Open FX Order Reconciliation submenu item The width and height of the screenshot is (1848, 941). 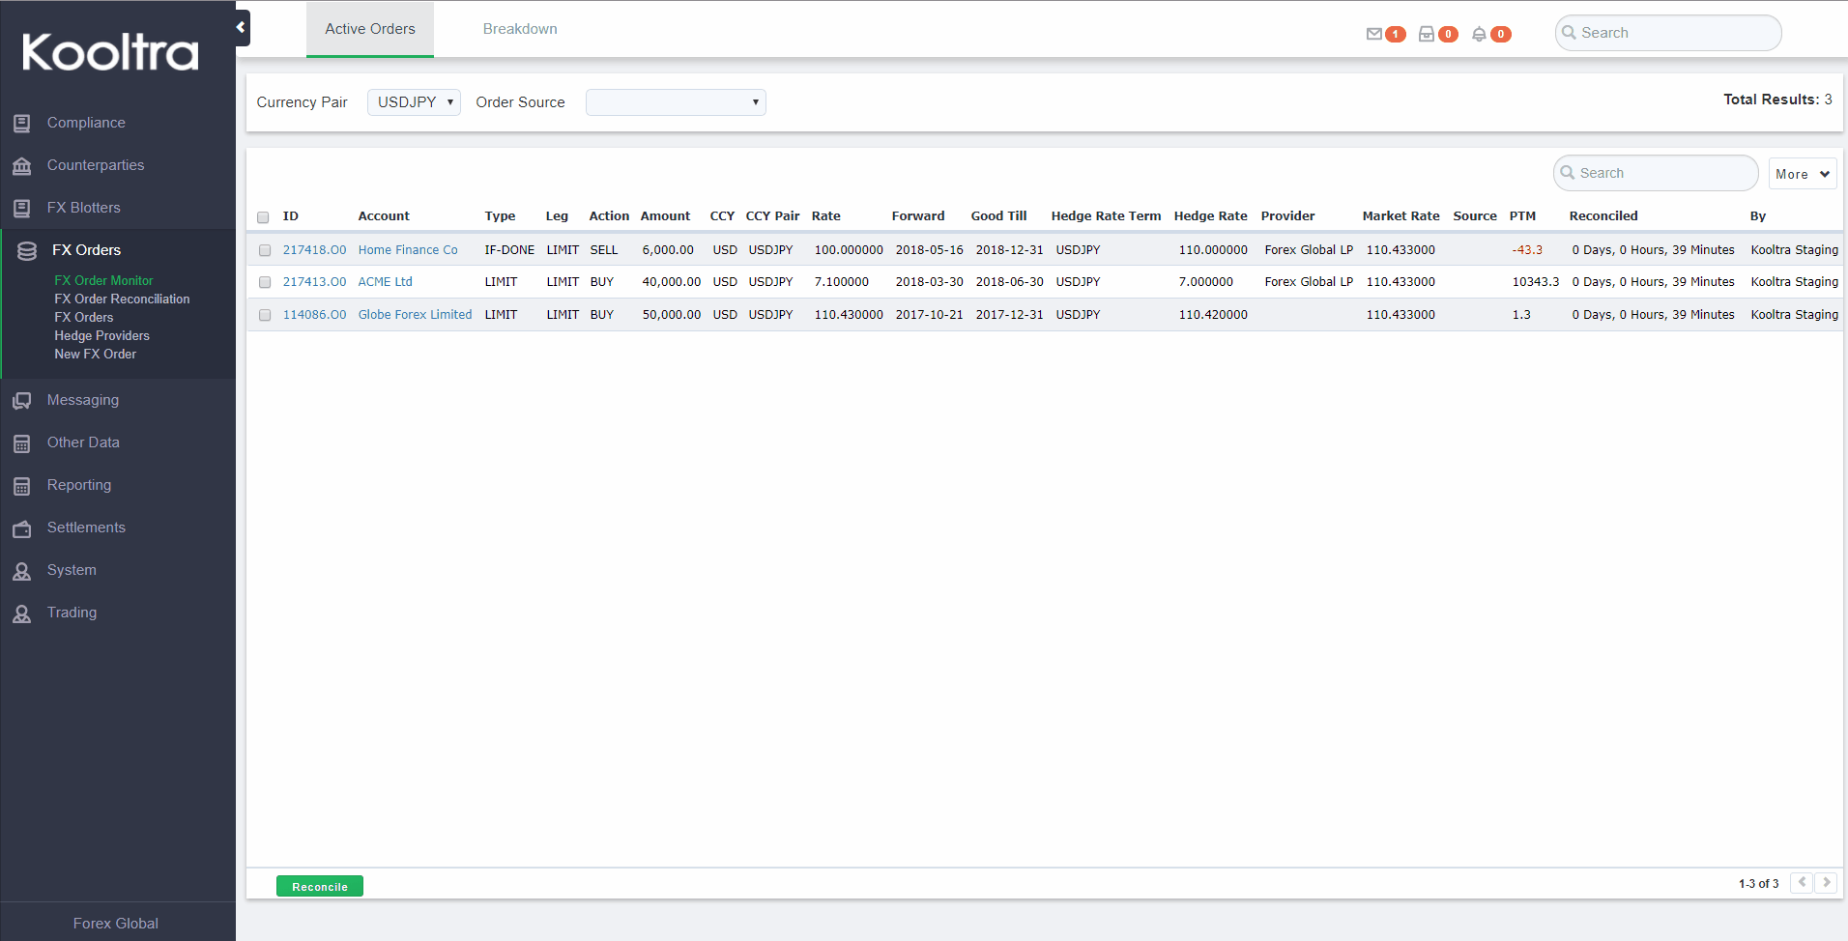(122, 299)
